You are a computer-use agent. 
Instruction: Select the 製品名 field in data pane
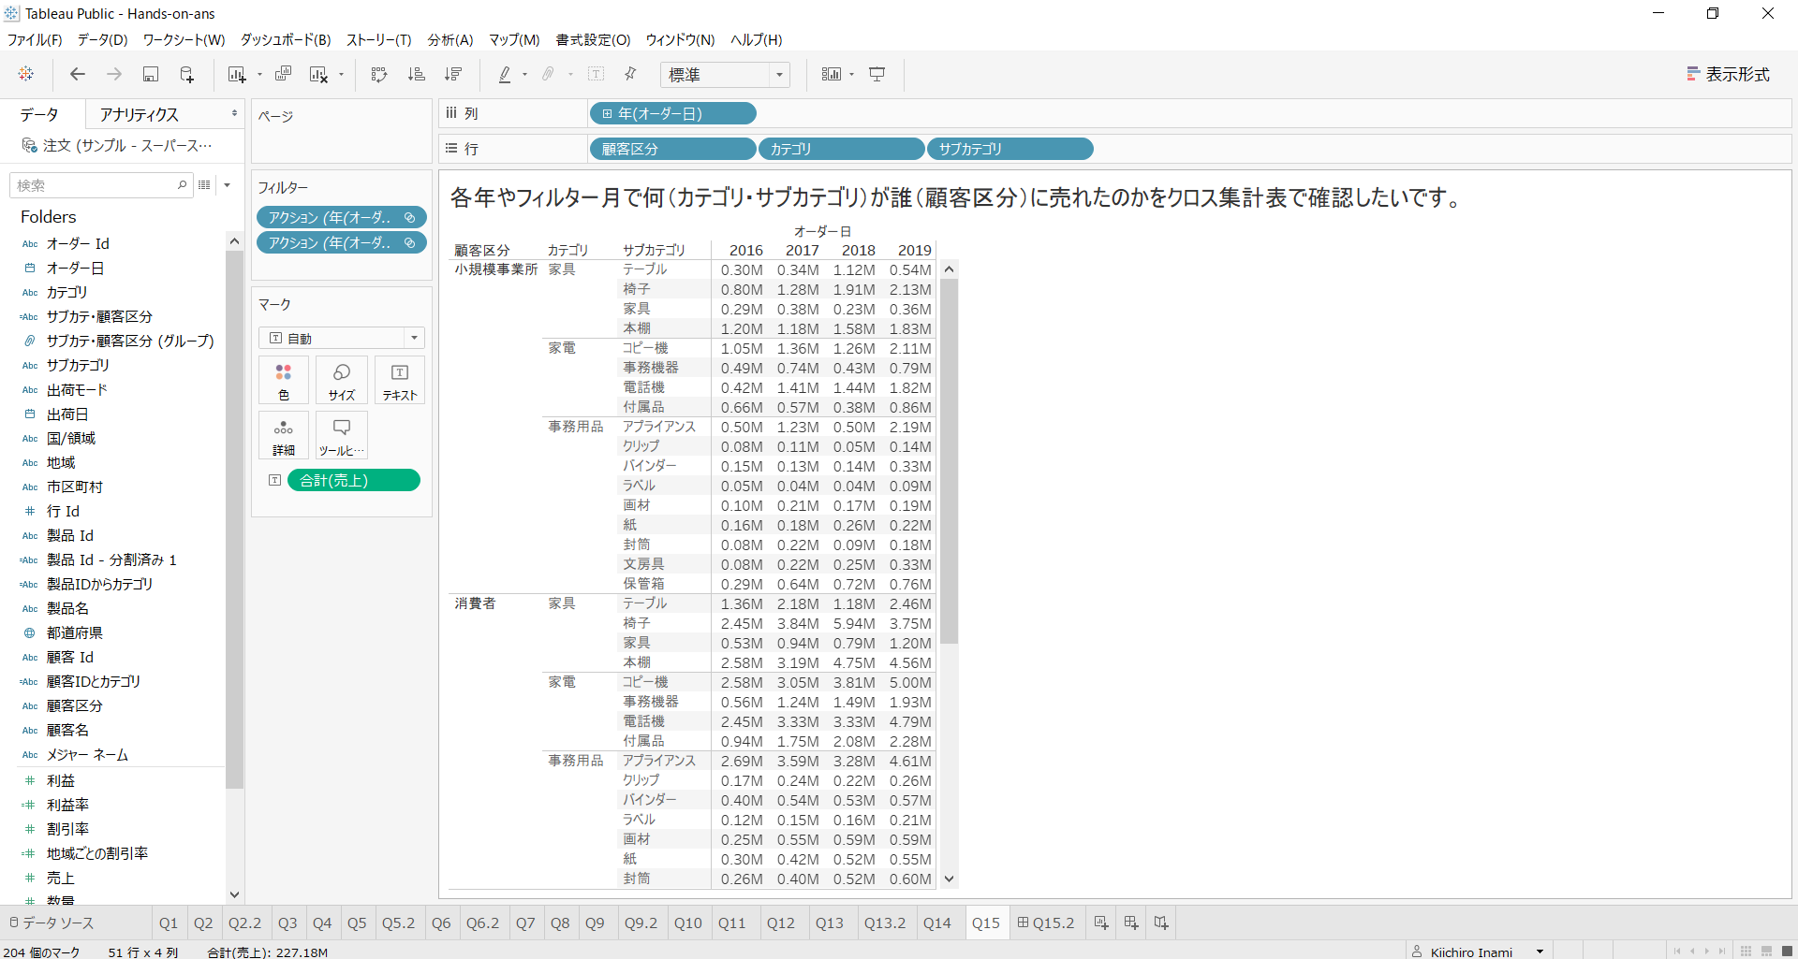point(68,608)
